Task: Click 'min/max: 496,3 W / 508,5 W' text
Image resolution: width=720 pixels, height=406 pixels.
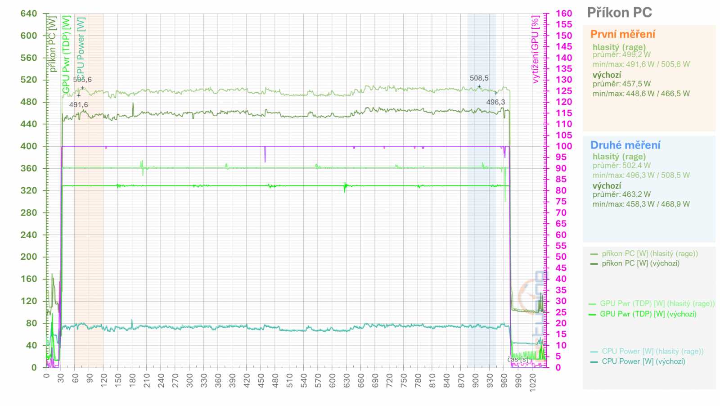Action: (x=641, y=175)
